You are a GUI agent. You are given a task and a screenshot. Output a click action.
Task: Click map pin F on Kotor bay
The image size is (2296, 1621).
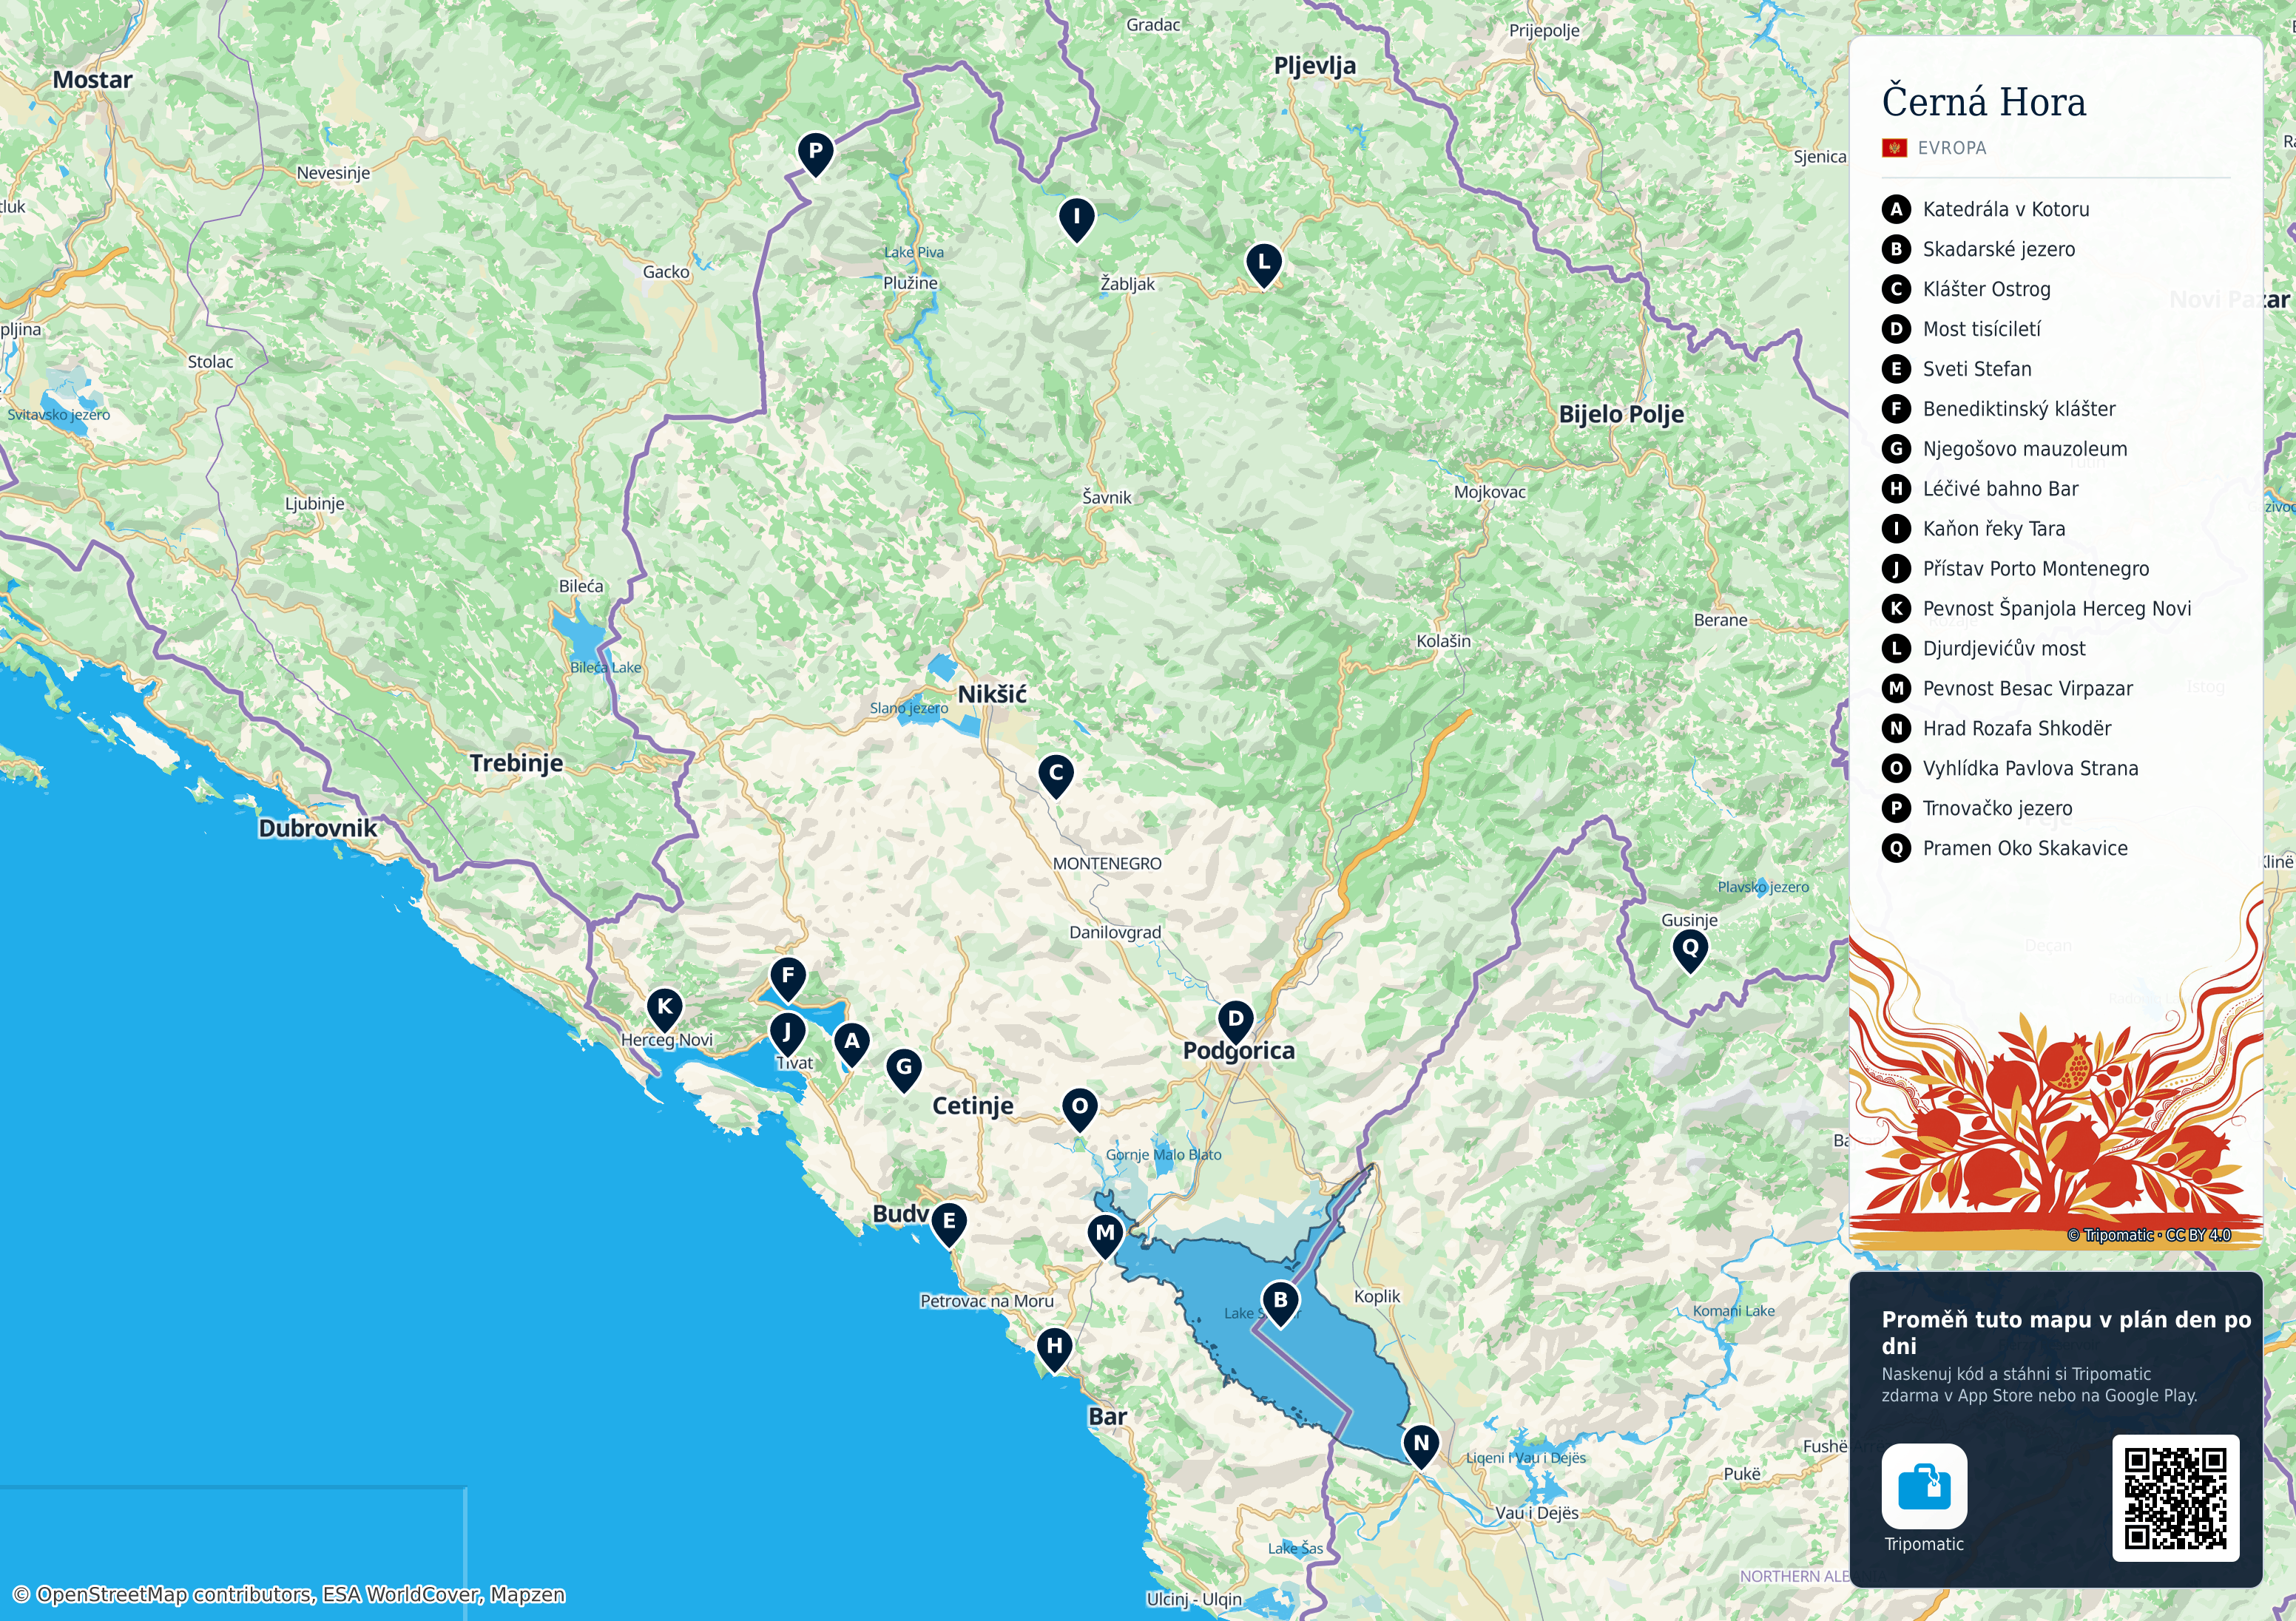788,978
